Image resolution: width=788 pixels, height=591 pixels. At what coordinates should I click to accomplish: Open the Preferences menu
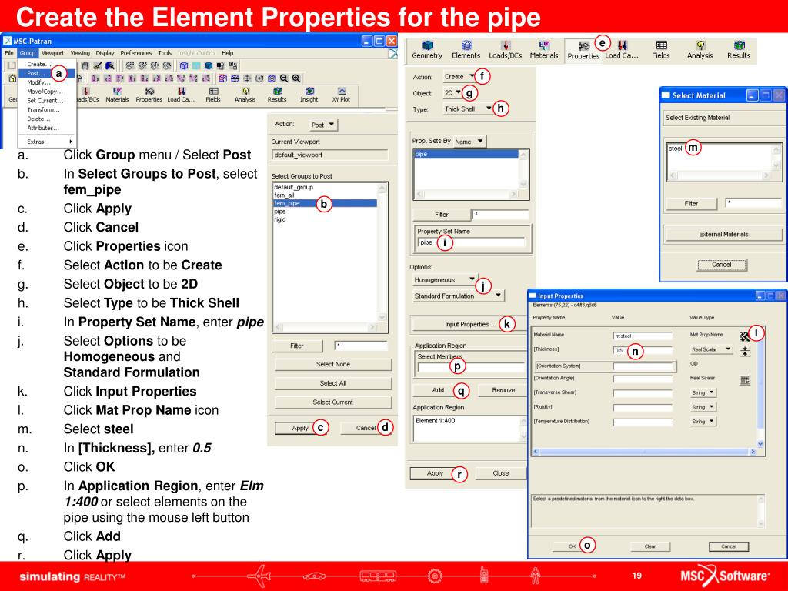pos(135,53)
